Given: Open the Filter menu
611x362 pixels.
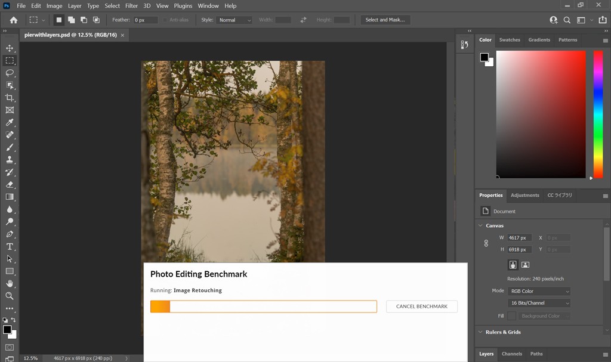Looking at the screenshot, I should (x=131, y=6).
